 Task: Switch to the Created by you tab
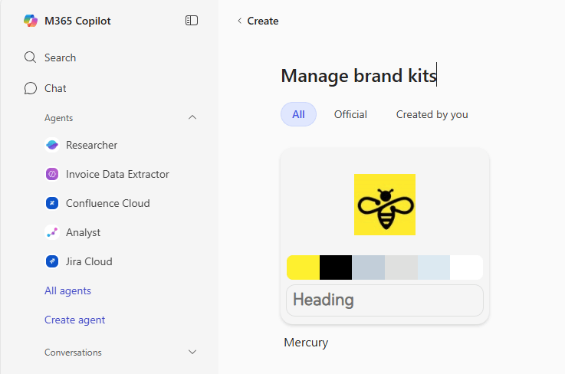click(x=432, y=114)
